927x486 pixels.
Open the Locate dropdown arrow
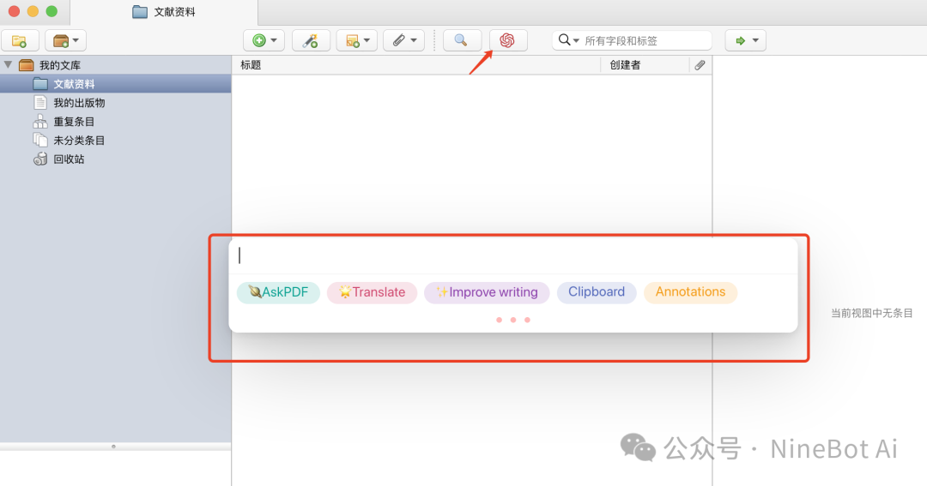[x=755, y=41]
